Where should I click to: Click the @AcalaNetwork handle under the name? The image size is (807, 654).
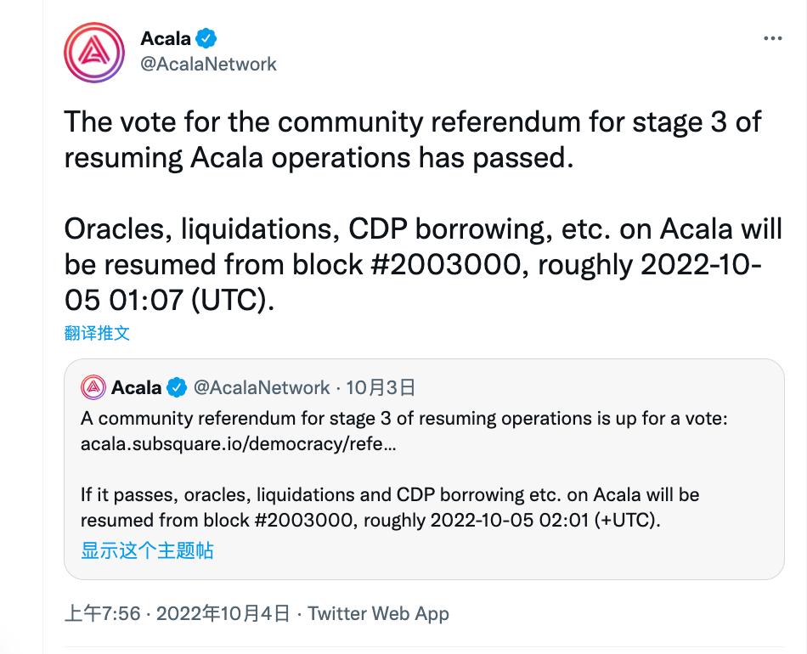click(x=210, y=64)
